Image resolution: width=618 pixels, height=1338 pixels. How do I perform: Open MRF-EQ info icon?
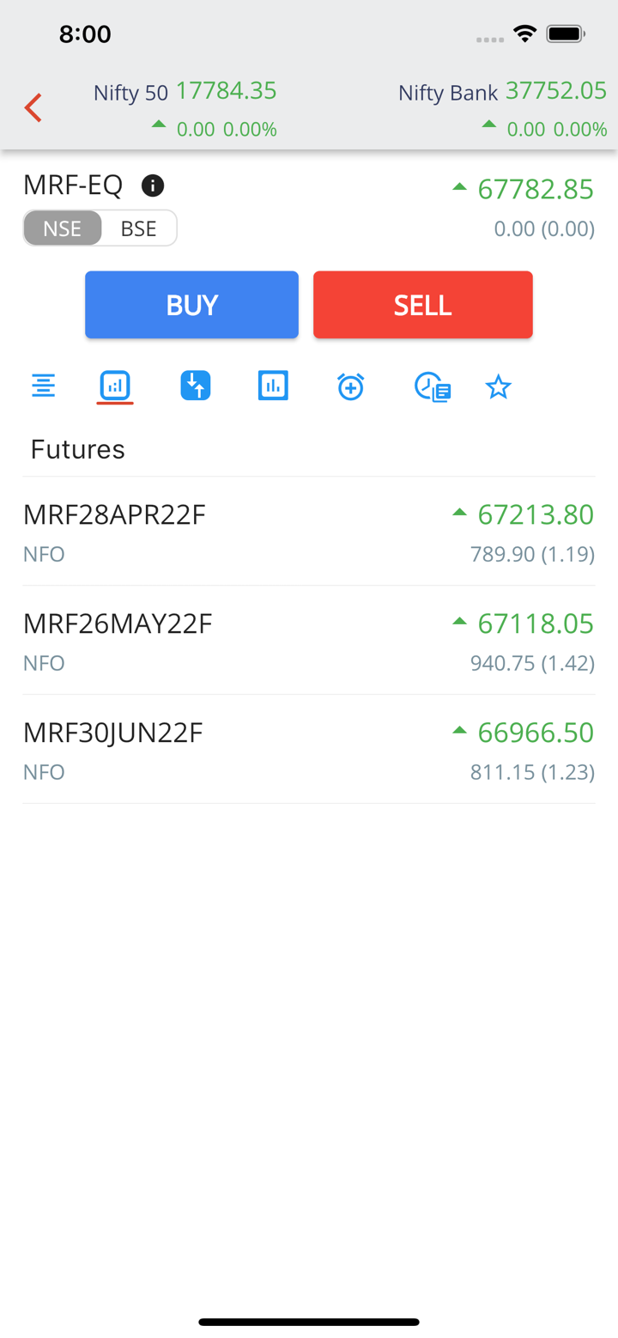153,185
